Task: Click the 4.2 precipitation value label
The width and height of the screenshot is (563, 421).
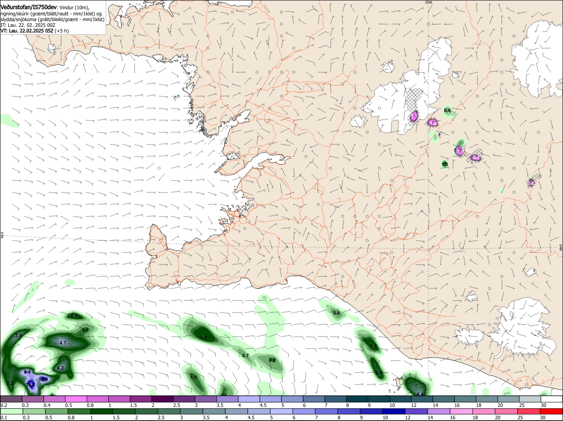Action: click(x=61, y=368)
